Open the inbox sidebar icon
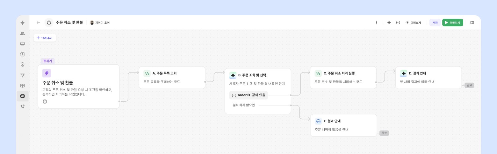Screen dimensions: 497x154 point(23,44)
